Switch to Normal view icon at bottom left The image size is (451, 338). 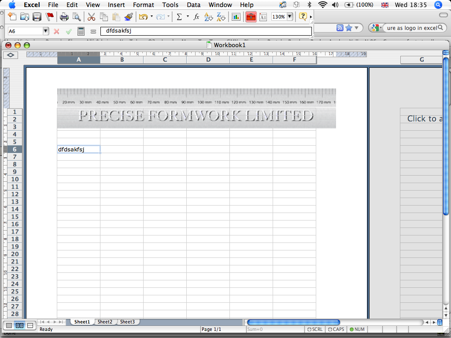click(x=9, y=325)
